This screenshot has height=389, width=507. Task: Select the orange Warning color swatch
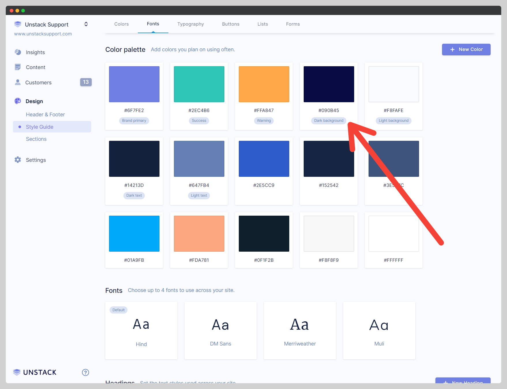264,84
